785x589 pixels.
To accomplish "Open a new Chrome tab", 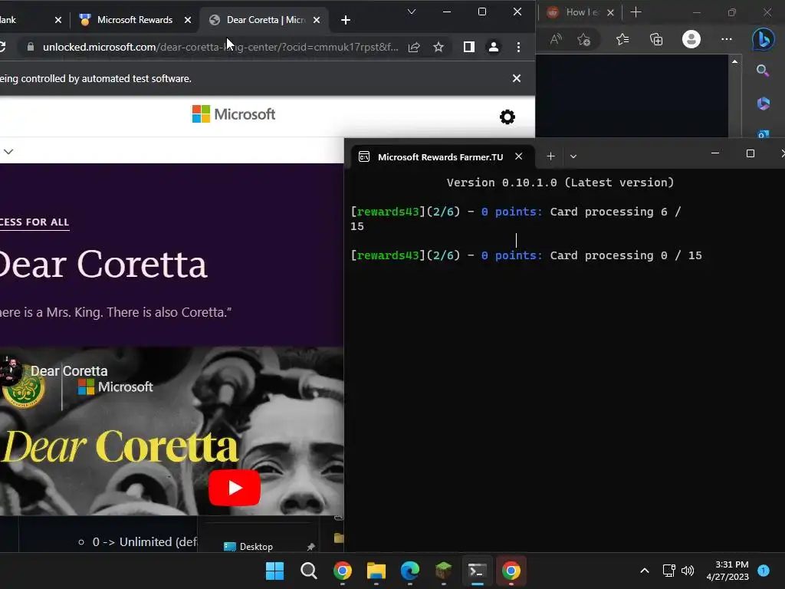I will (346, 20).
